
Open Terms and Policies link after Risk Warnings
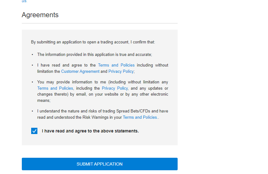[140, 117]
